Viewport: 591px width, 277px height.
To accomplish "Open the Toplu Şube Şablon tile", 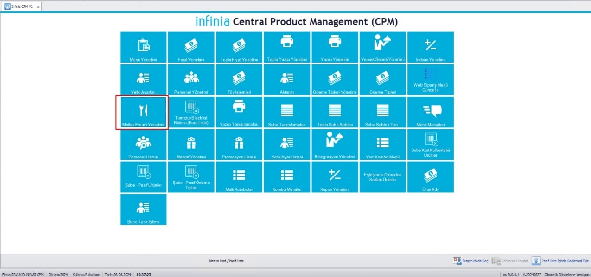I will click(x=335, y=112).
